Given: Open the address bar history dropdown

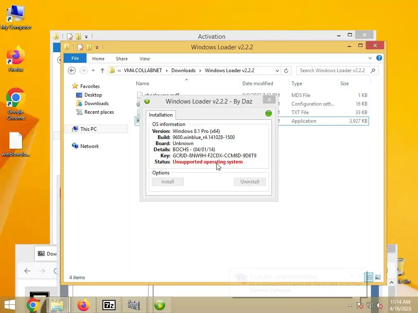Looking at the screenshot, I should coord(277,71).
